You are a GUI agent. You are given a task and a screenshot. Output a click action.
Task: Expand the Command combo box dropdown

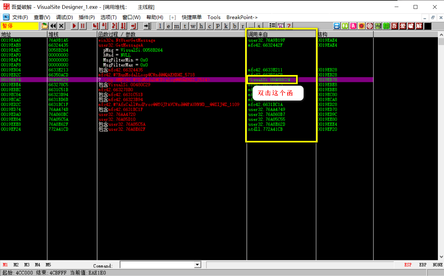click(198, 265)
